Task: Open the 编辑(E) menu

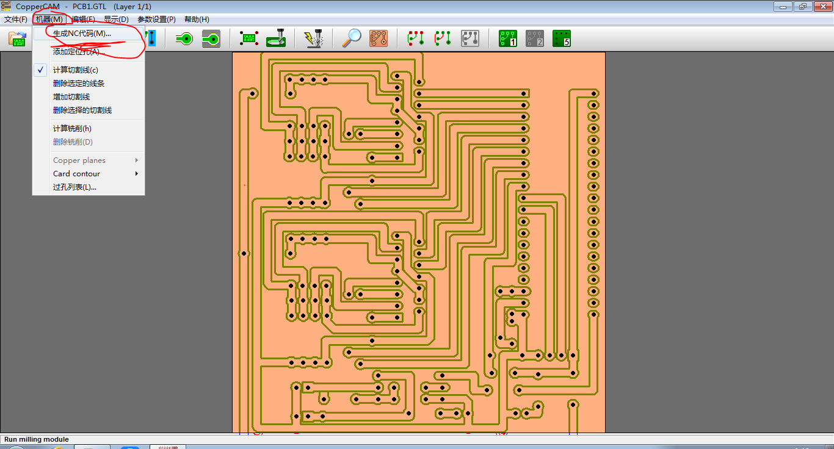Action: click(x=83, y=20)
